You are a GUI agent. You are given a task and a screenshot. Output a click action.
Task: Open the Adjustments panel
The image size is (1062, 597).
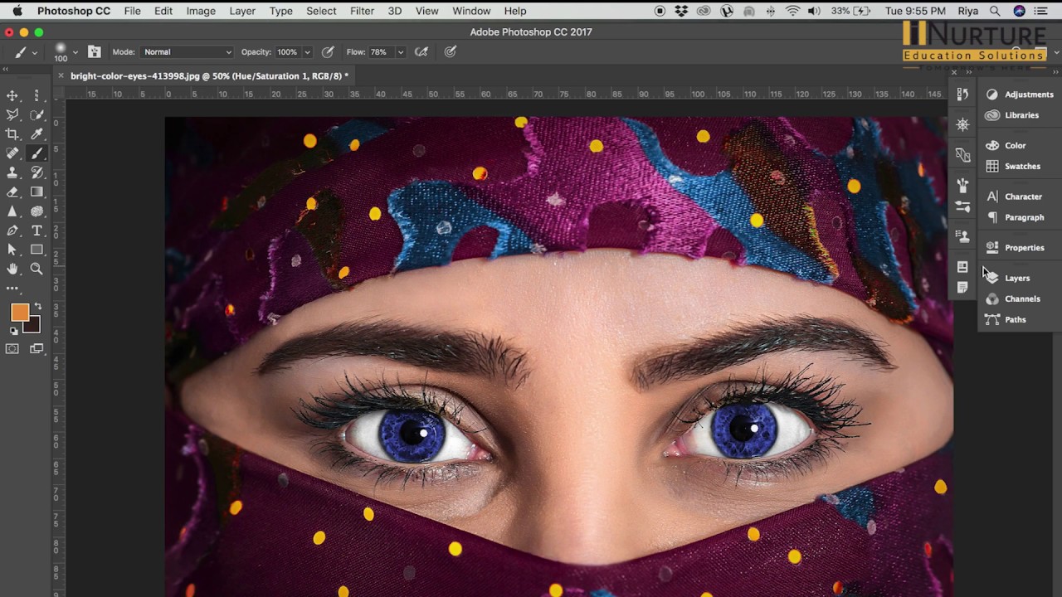pos(1028,95)
